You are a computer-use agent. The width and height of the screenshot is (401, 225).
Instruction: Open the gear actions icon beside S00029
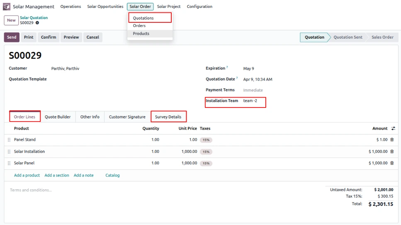coord(37,23)
